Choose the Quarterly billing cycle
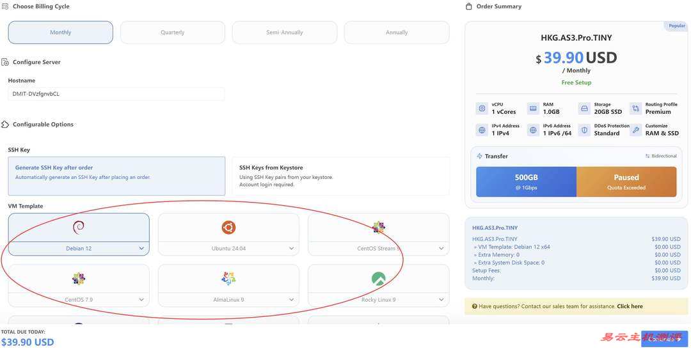Screen dimensions: 691x349 tap(173, 33)
